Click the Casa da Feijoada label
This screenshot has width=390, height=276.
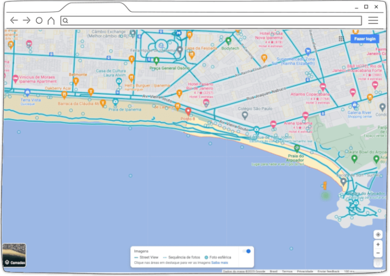coord(201,48)
